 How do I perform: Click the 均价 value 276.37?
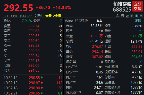[x=97, y=46]
